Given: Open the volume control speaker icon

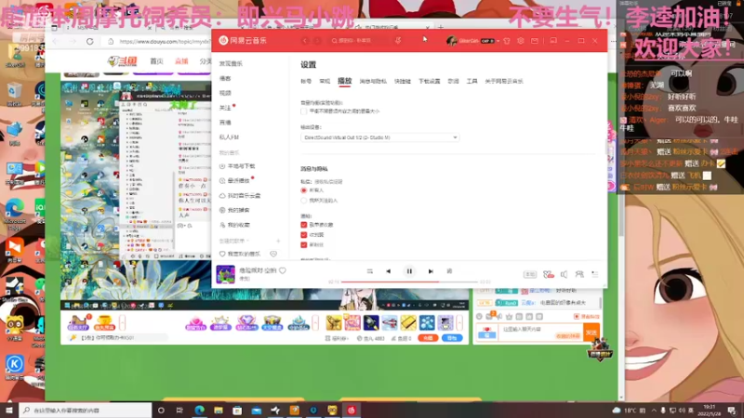Looking at the screenshot, I should click(564, 274).
